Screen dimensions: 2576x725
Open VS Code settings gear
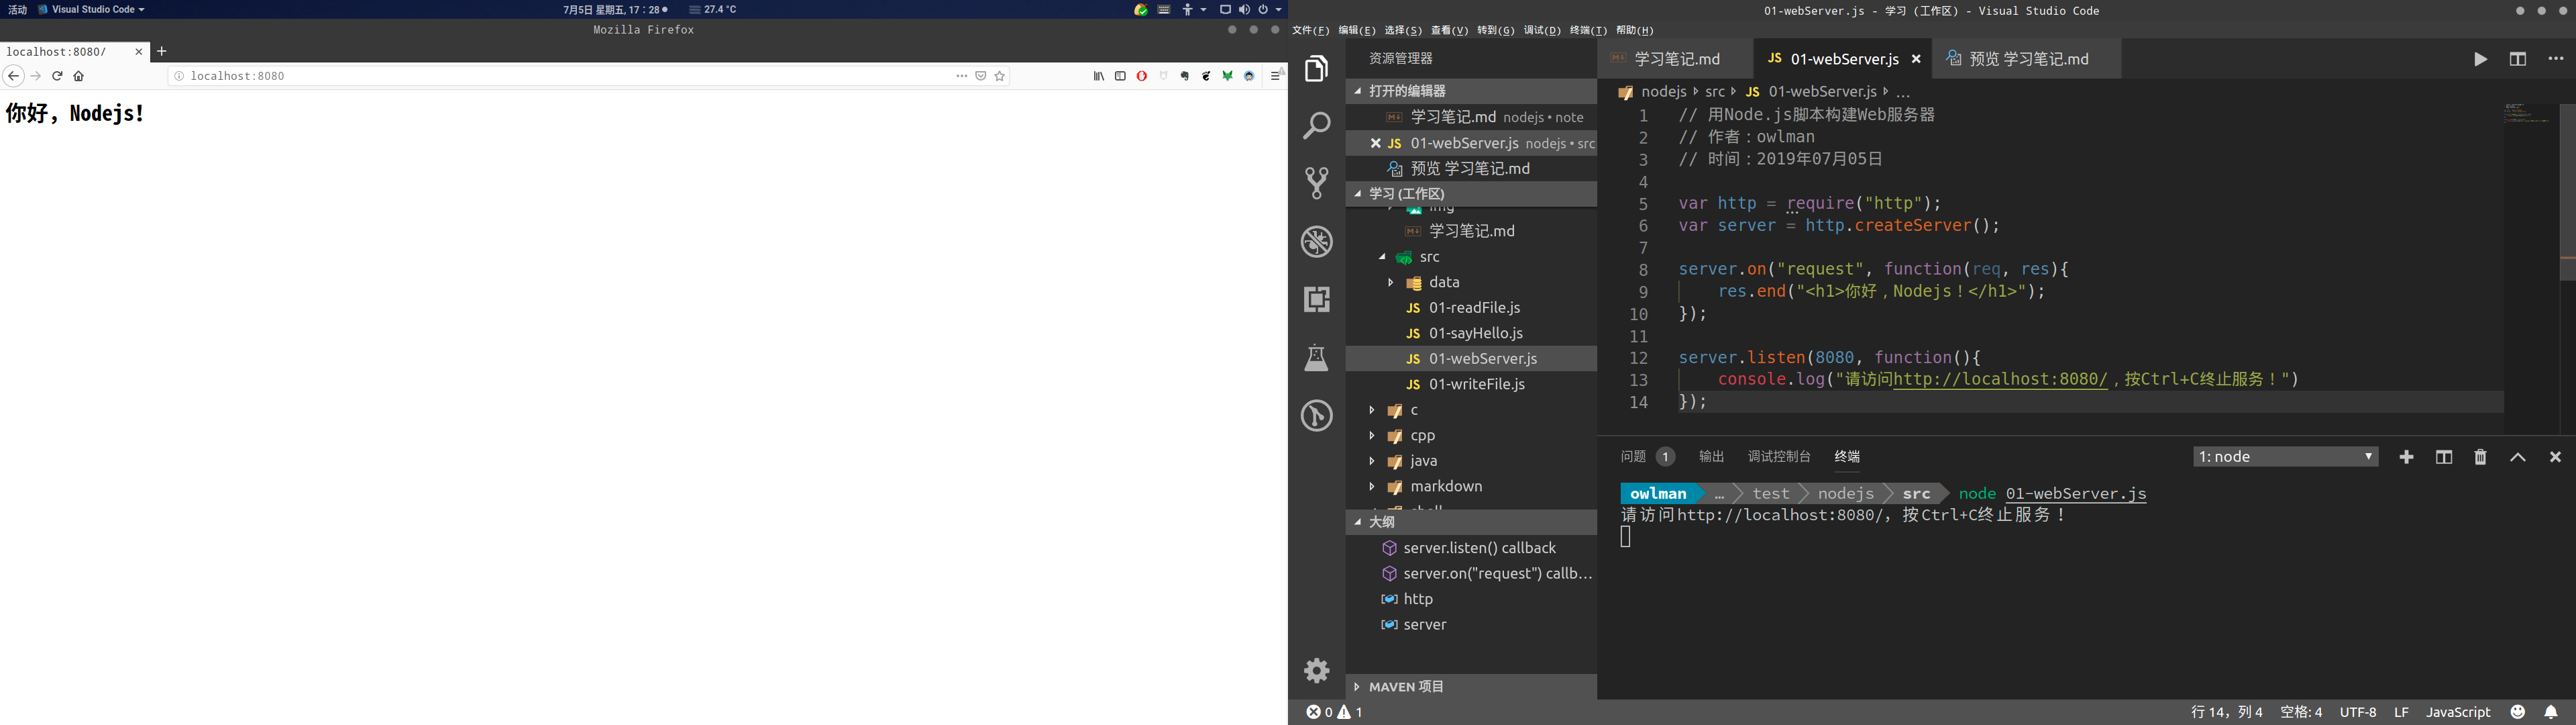pos(1317,670)
